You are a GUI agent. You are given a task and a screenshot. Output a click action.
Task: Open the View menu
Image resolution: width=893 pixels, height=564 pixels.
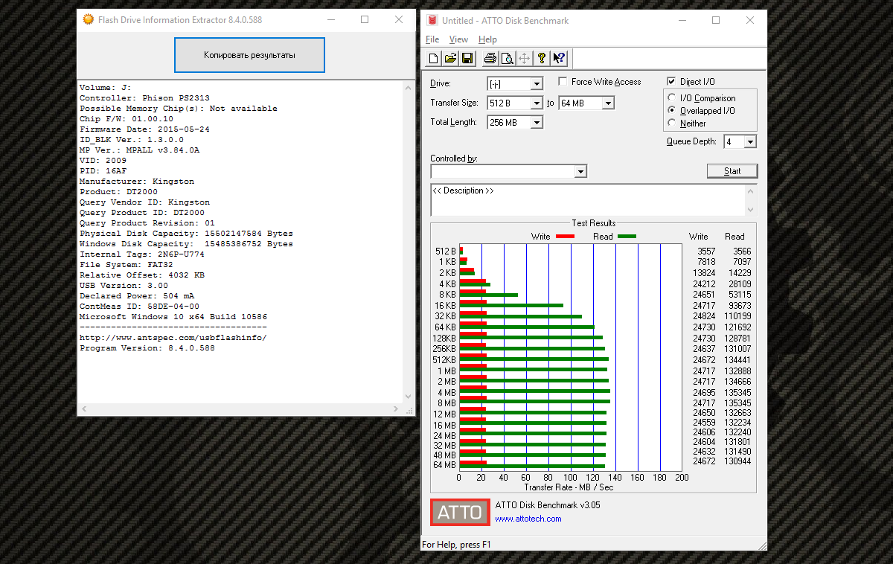point(458,39)
